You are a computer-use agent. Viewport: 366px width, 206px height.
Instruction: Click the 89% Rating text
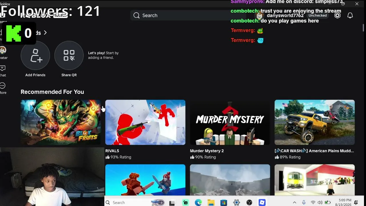(x=290, y=157)
